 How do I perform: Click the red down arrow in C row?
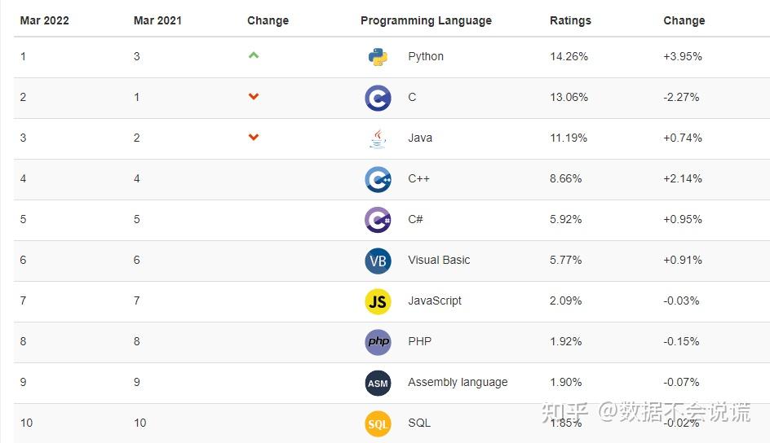[254, 97]
